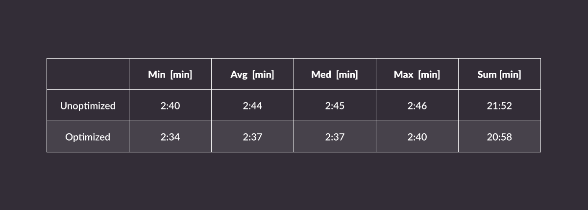
Task: Click the Min [min] column header
Action: [170, 75]
